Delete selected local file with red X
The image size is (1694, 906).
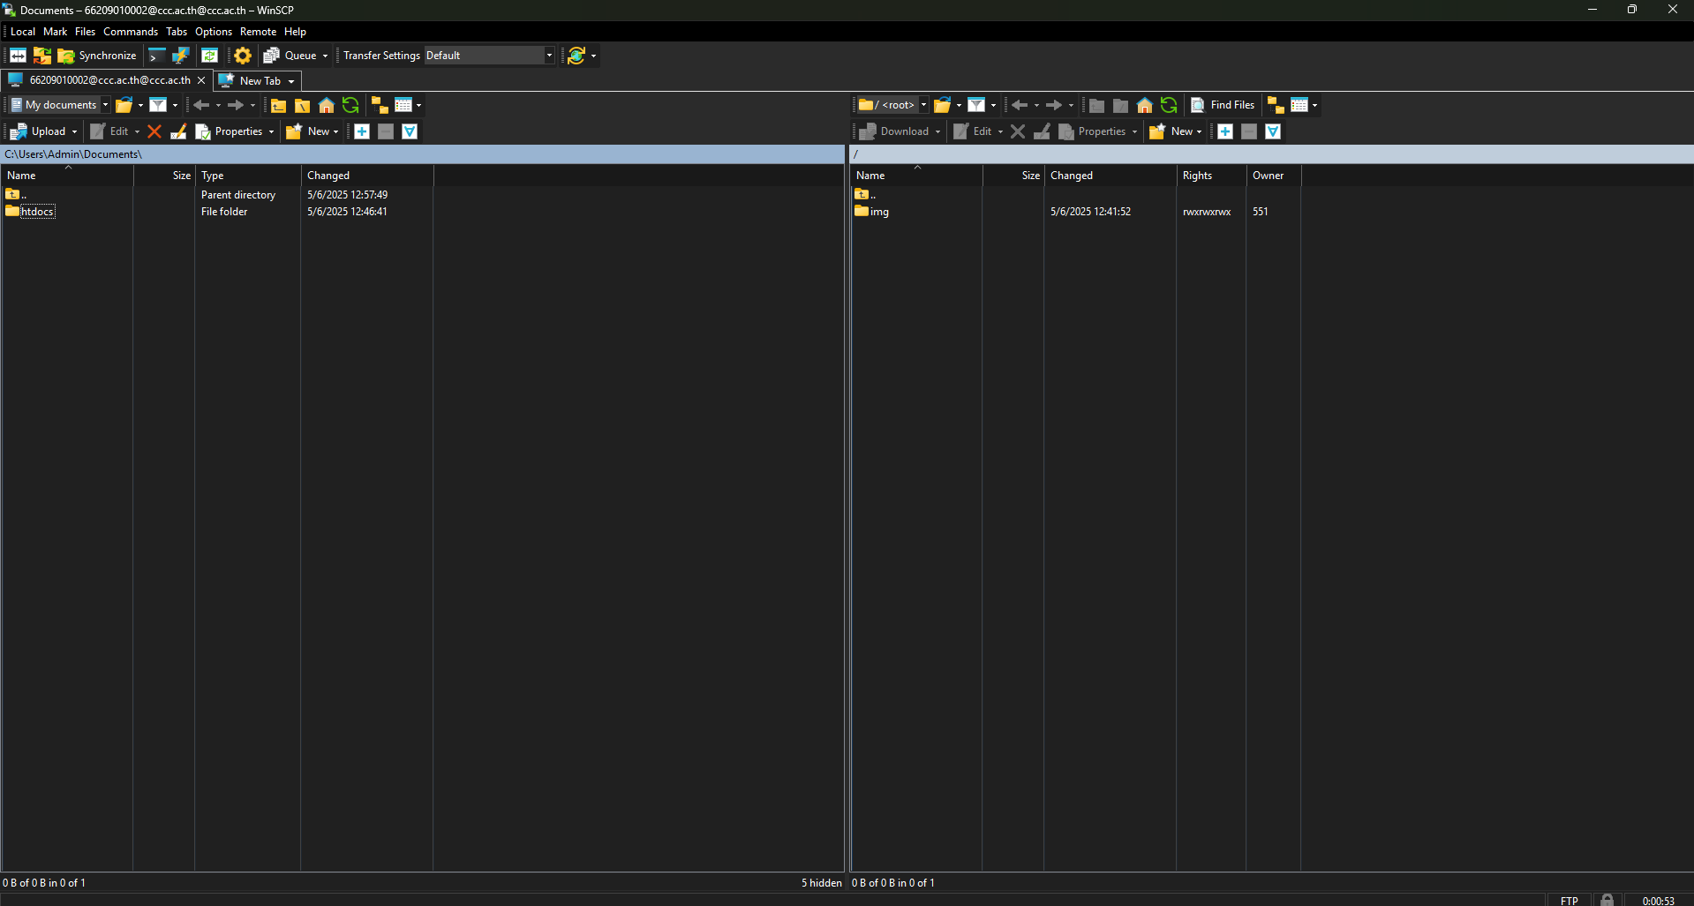coord(154,131)
